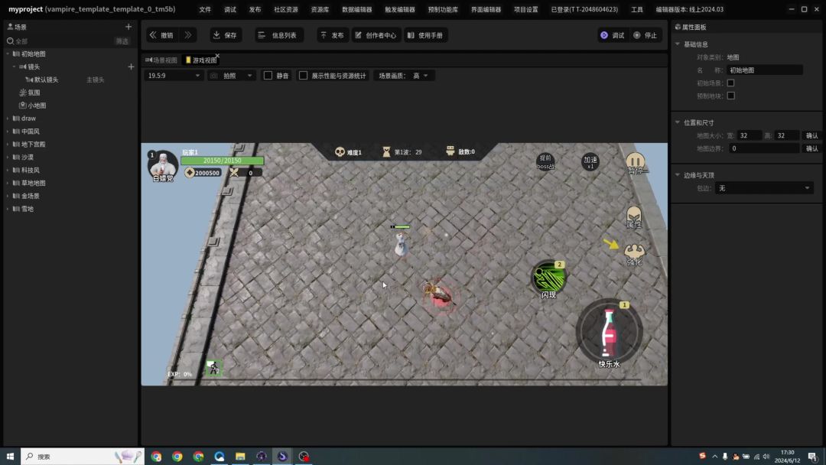
Task: Open the 包边 dropdown set to 无
Action: tap(764, 188)
